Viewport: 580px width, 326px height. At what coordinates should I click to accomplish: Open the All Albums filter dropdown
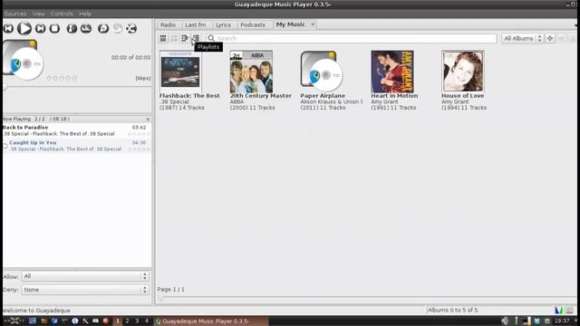click(x=522, y=38)
